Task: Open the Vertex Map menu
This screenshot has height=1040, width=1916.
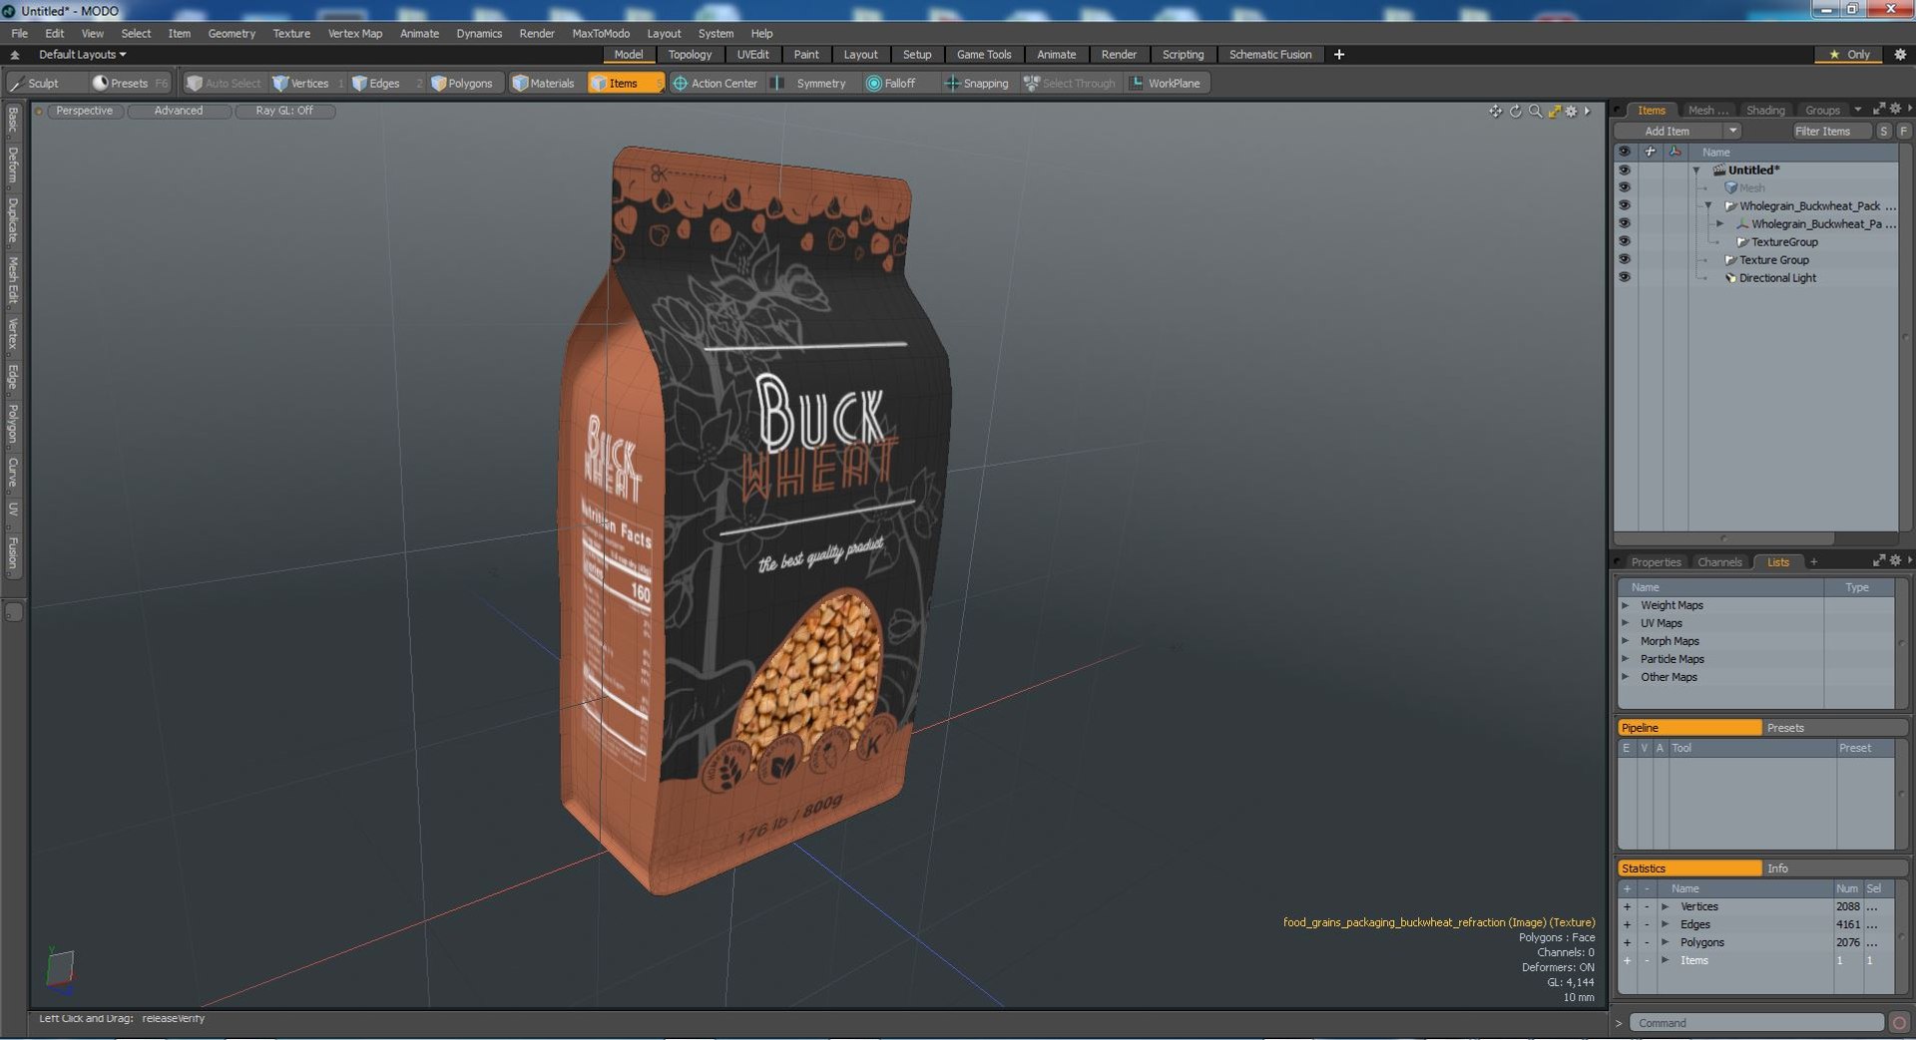Action: pos(355,33)
